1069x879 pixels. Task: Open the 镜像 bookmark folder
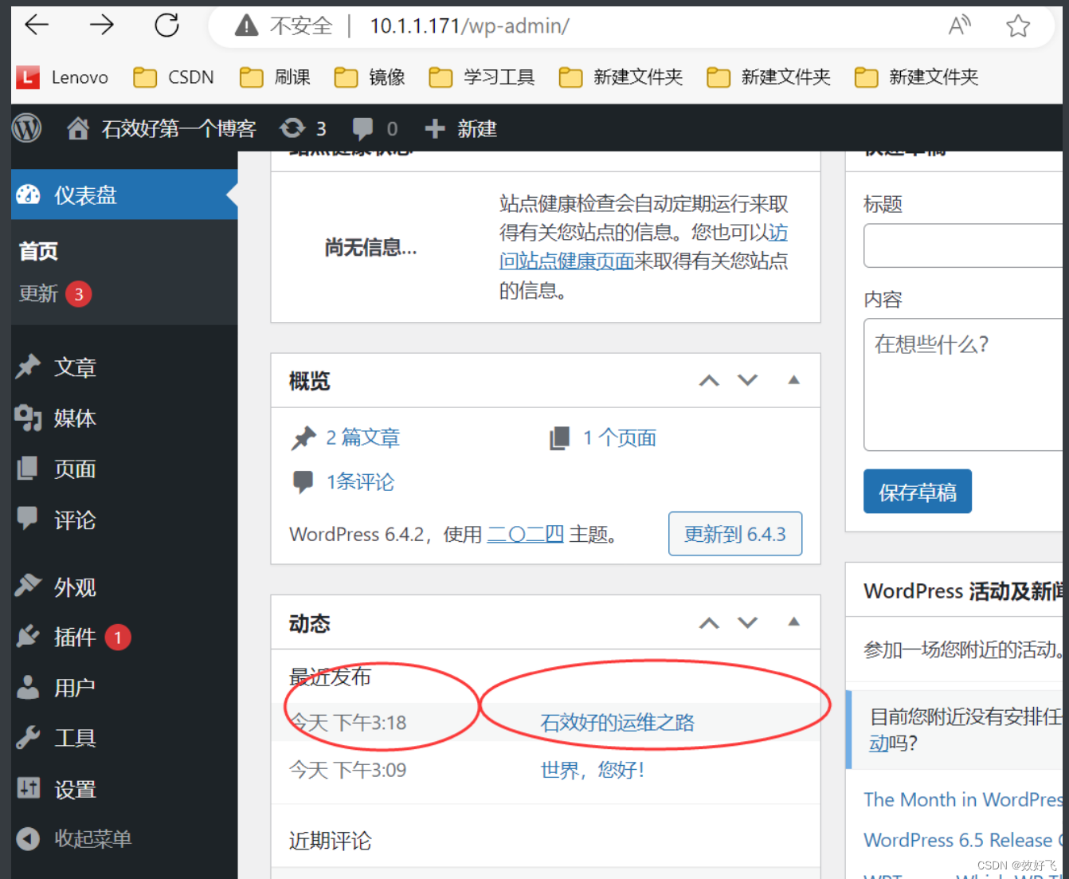370,77
